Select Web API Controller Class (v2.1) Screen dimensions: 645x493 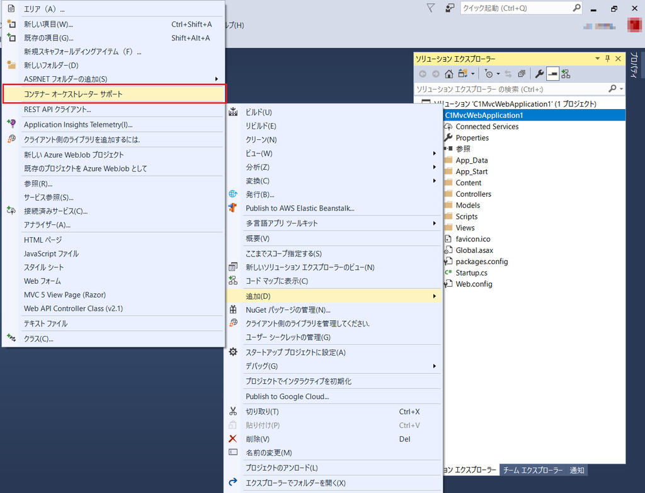click(114, 308)
